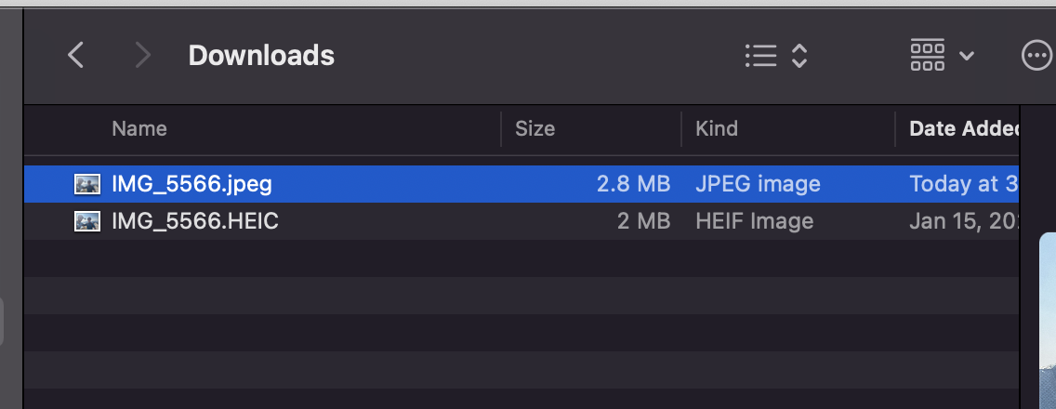Go forward with the right chevron button
This screenshot has width=1056, height=409.
142,55
